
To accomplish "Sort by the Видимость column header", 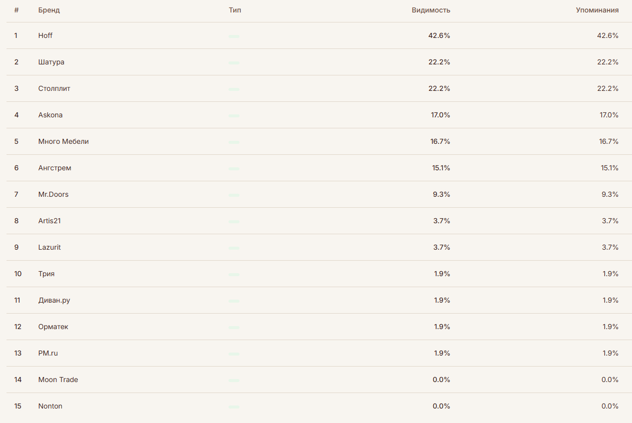I will 431,10.
